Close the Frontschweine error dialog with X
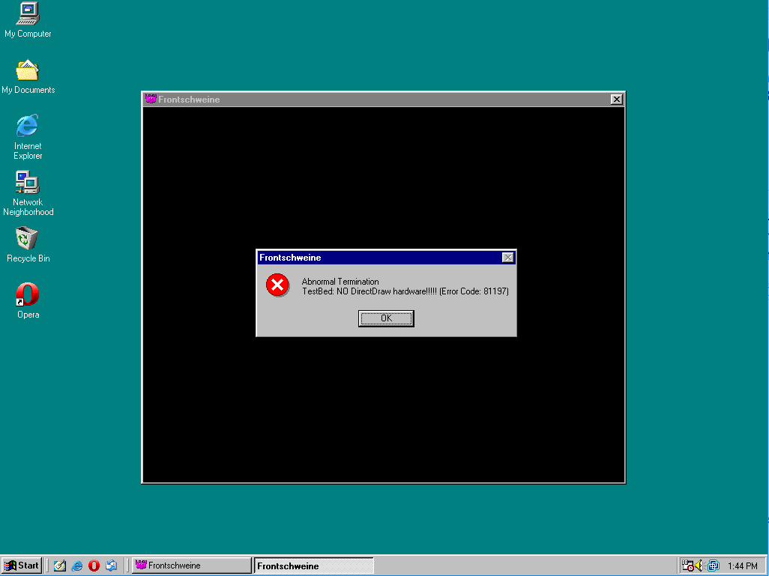This screenshot has width=769, height=576. tap(509, 257)
